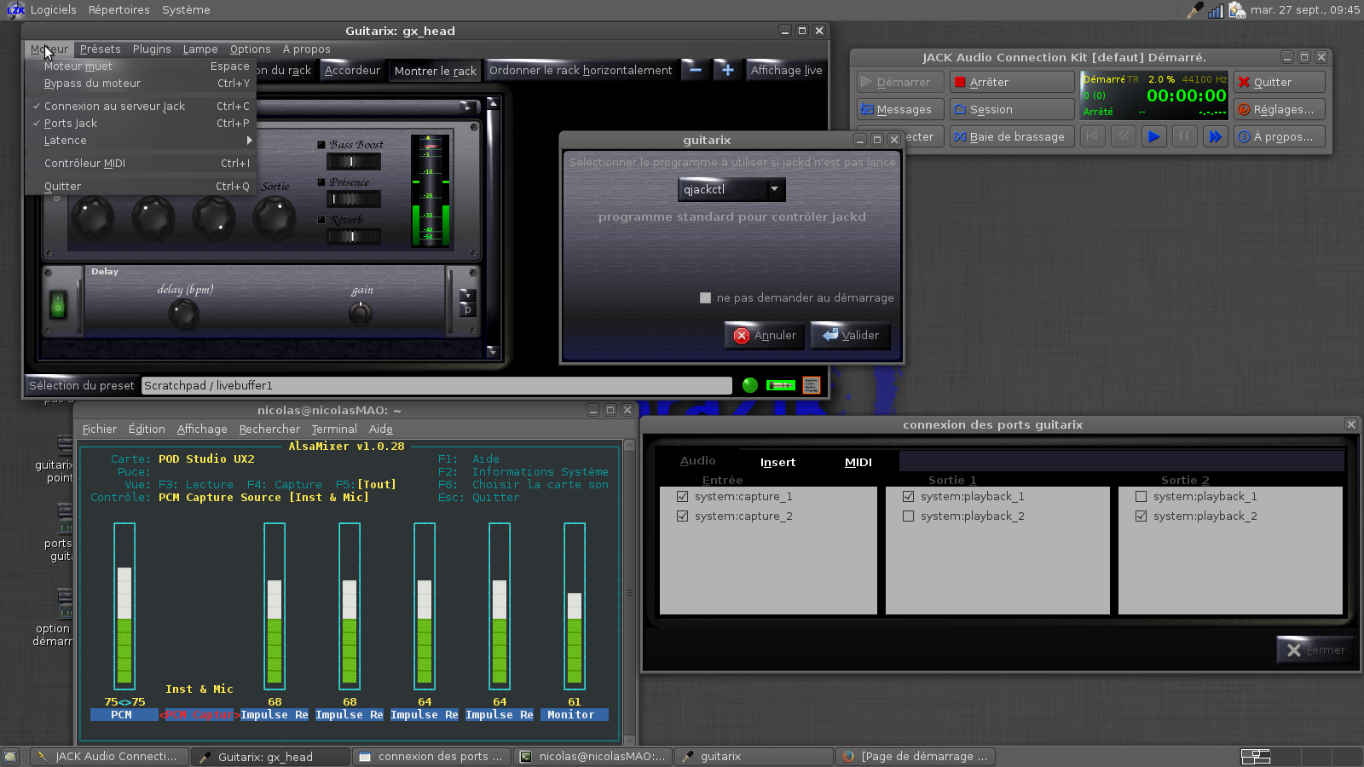
Task: Click the small 'p' preset button on Delay unit
Action: tap(467, 310)
